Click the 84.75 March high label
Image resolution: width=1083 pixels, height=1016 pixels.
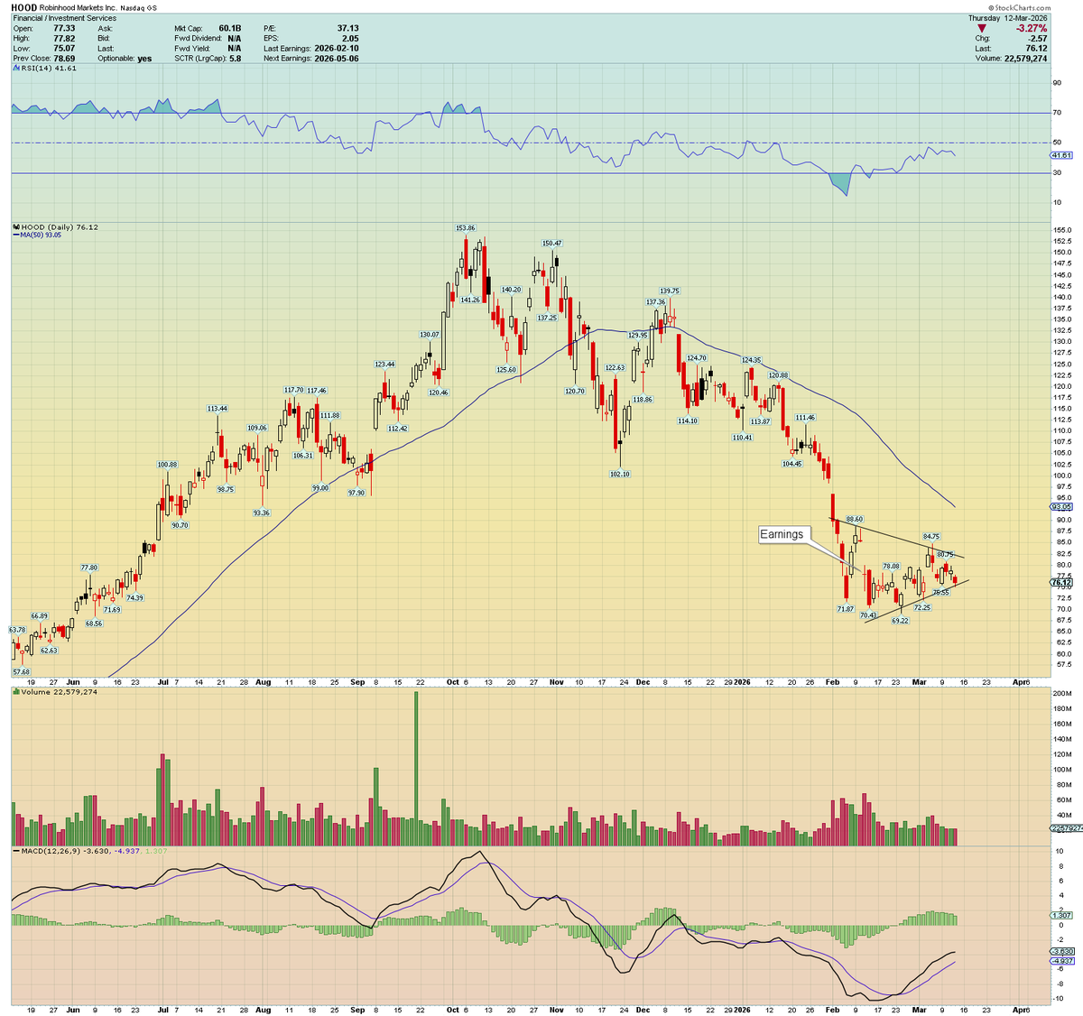tap(932, 537)
